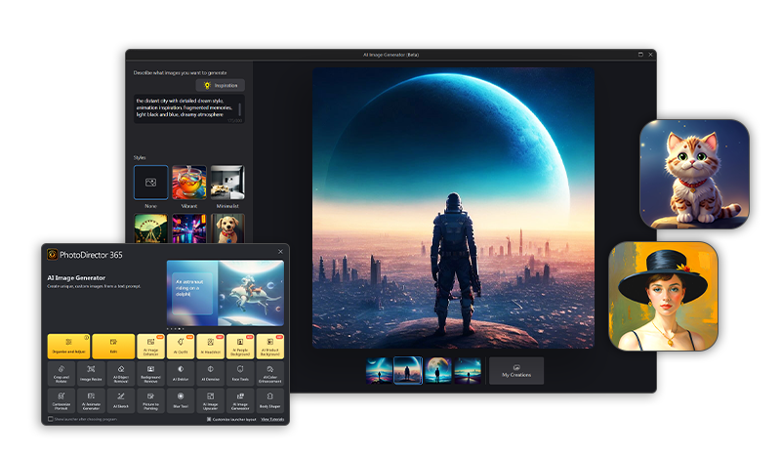Click the Inspiration lightbulb button
The width and height of the screenshot is (781, 456).
220,85
